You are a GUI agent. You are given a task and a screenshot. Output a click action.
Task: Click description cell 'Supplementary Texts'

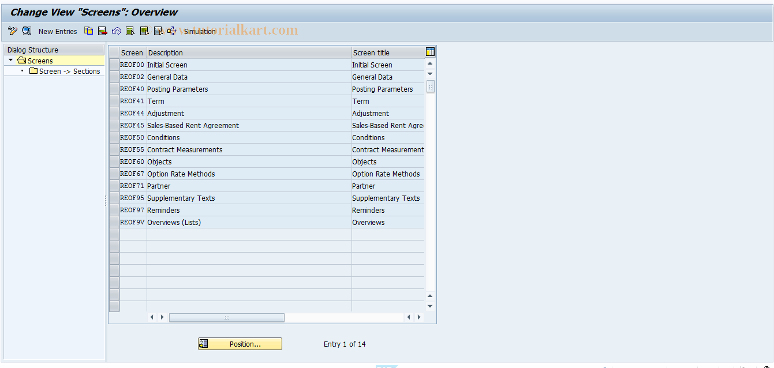pos(249,198)
